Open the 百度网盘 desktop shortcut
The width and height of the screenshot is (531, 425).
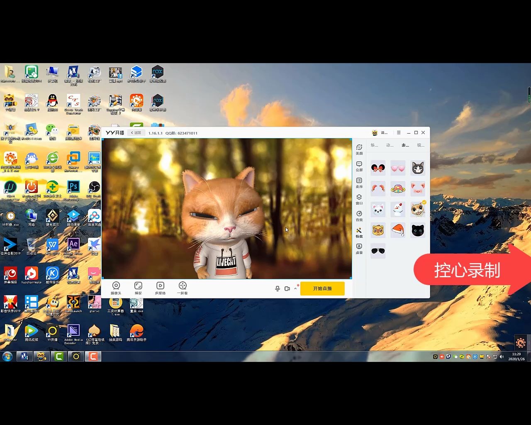94,218
